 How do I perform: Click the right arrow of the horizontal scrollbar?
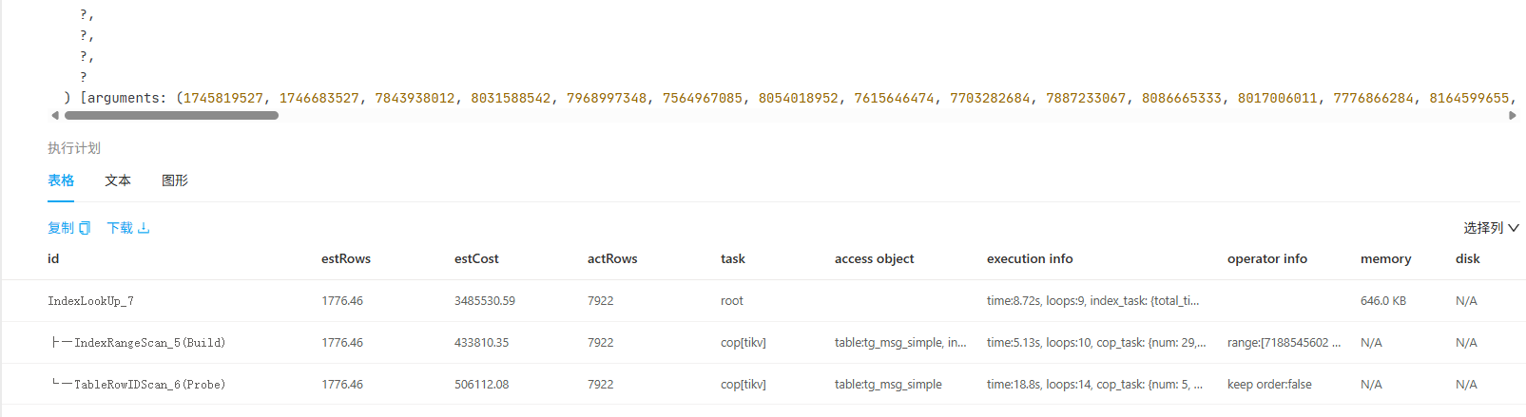[x=1512, y=116]
